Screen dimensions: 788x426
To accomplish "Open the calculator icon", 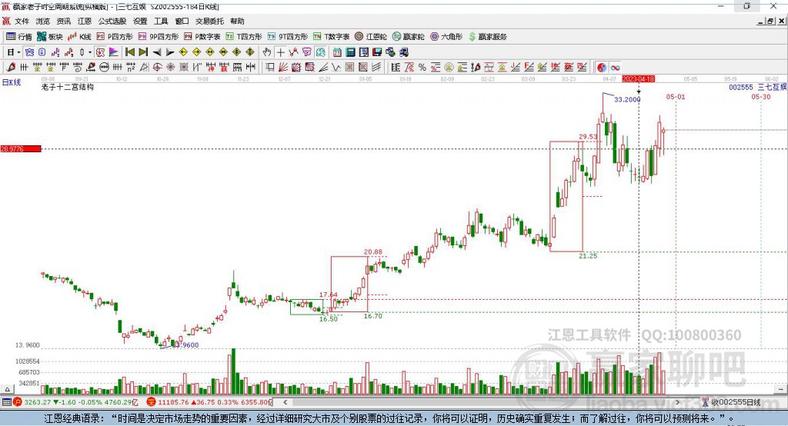I will click(350, 52).
